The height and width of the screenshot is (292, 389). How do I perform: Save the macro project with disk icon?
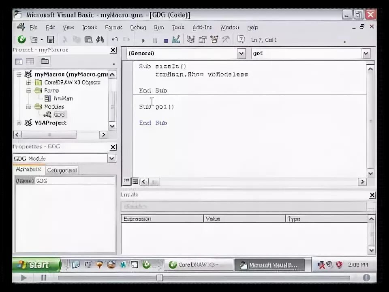tap(51, 40)
